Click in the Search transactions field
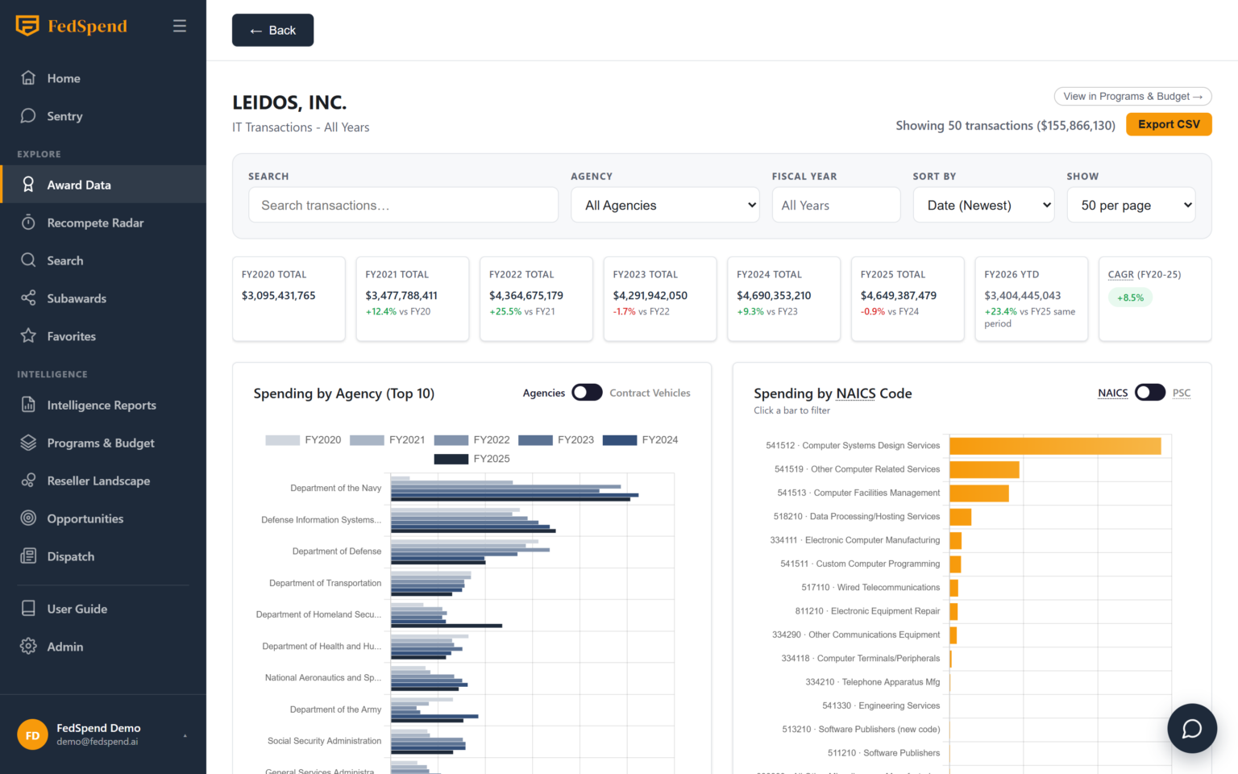Screen dimensions: 1238x774 coord(403,206)
